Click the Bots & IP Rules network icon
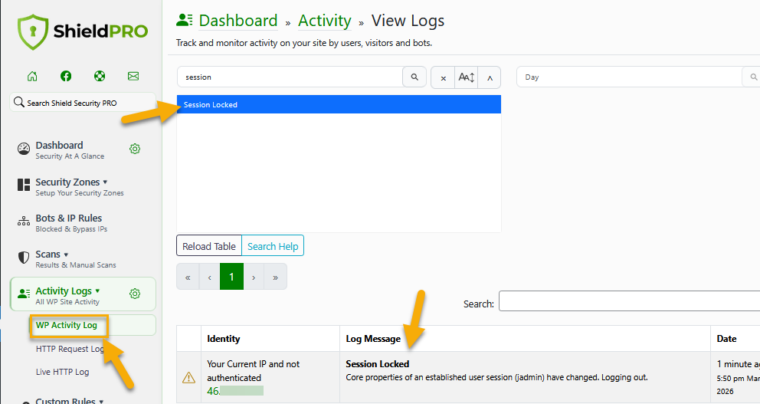 pos(24,222)
